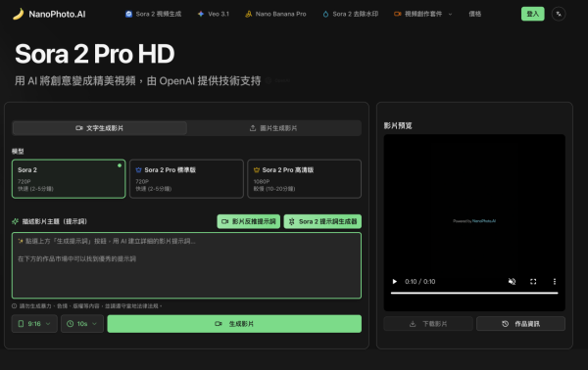Open Sora 2 去除水印 nav item
This screenshot has width=588, height=370.
(x=350, y=14)
